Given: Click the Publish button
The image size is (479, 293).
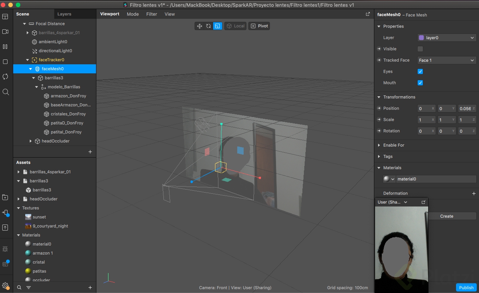Looking at the screenshot, I should (466, 288).
